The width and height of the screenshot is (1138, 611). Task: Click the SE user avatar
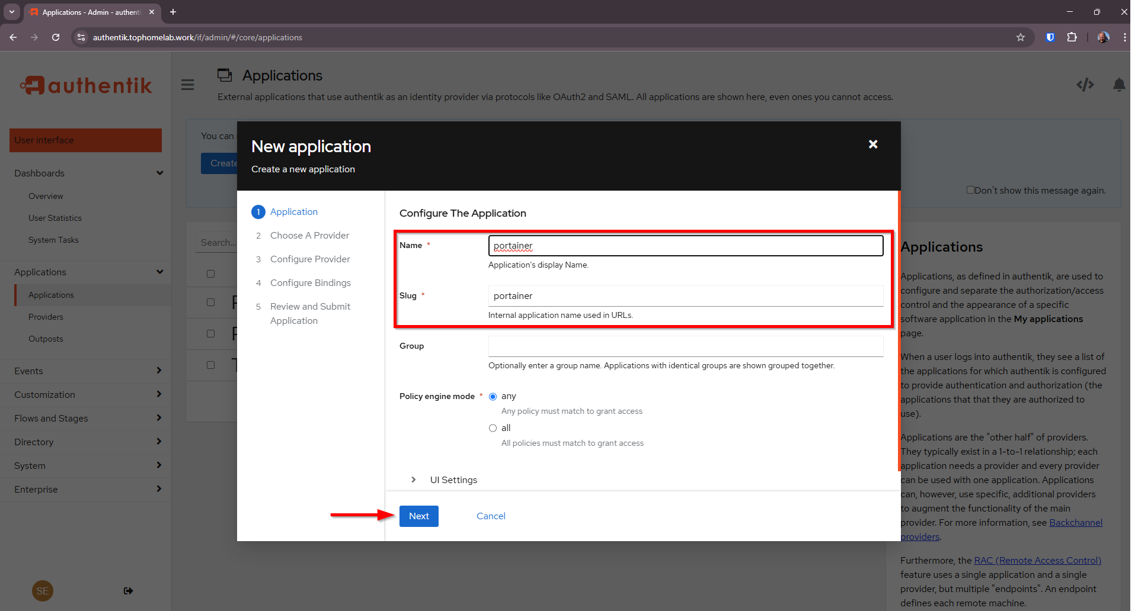[x=43, y=591]
